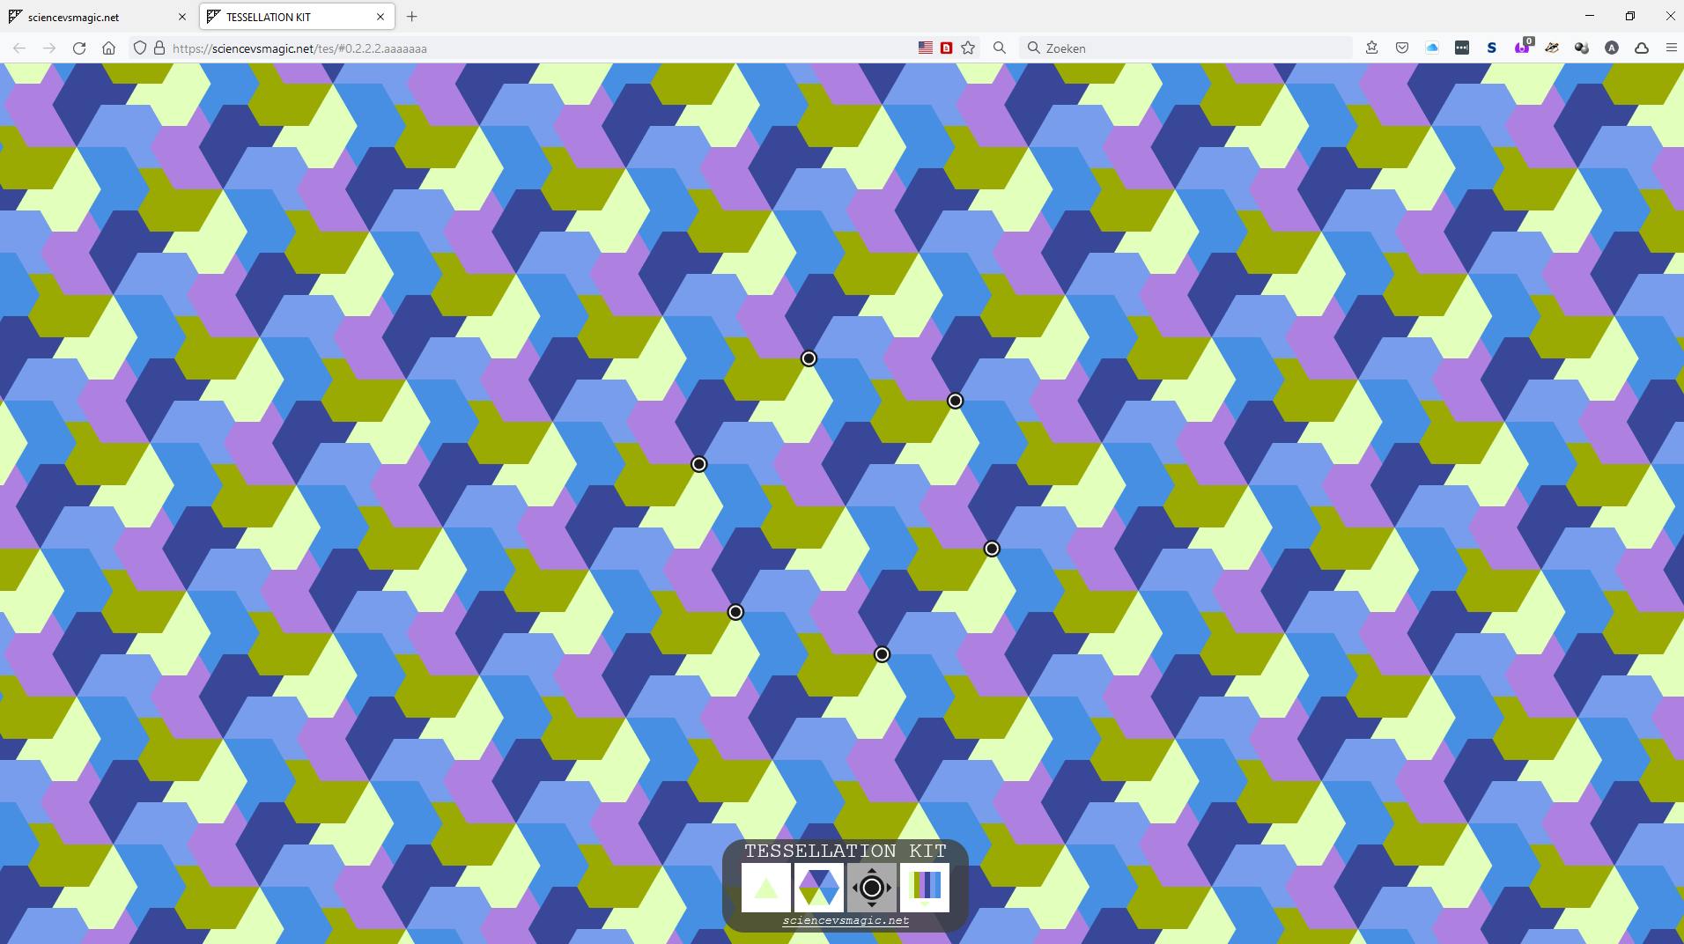Click the US flag extension icon
1684x944 pixels.
click(x=926, y=48)
